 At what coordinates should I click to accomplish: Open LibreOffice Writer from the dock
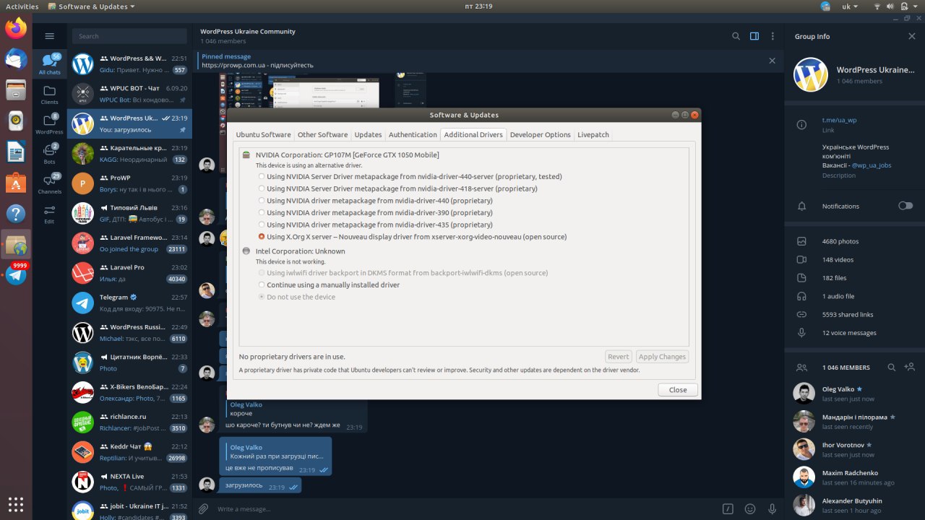[x=16, y=152]
